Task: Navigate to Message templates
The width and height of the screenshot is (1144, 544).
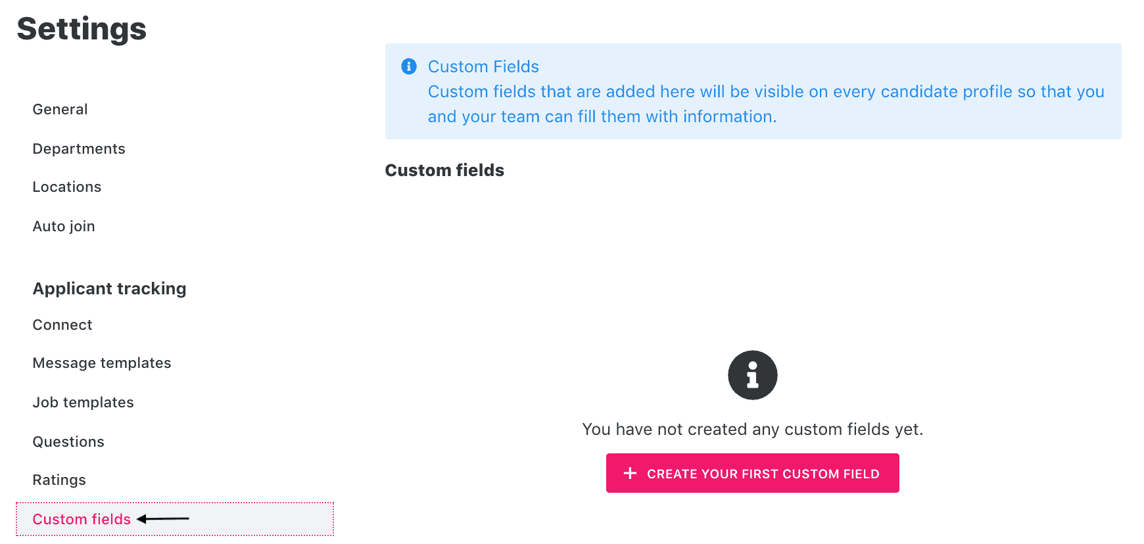Action: (x=102, y=363)
